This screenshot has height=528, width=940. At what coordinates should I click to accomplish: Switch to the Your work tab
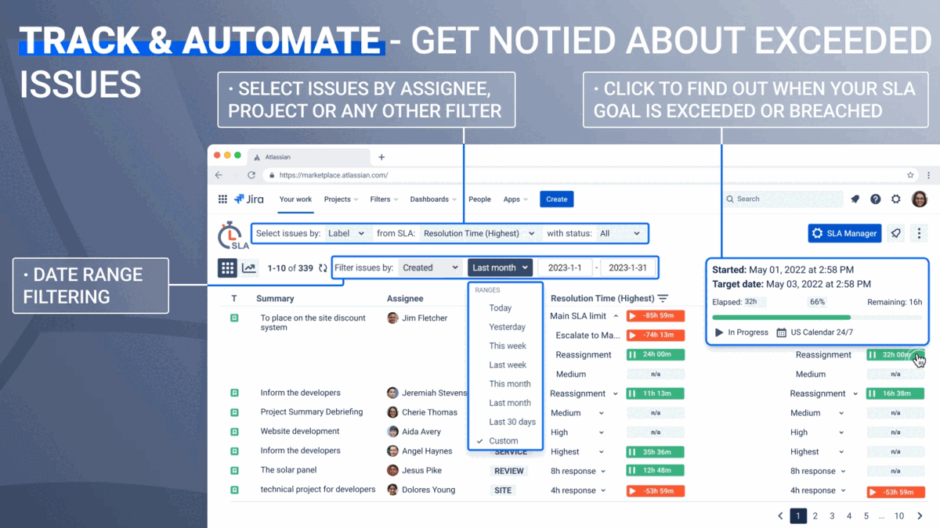295,199
